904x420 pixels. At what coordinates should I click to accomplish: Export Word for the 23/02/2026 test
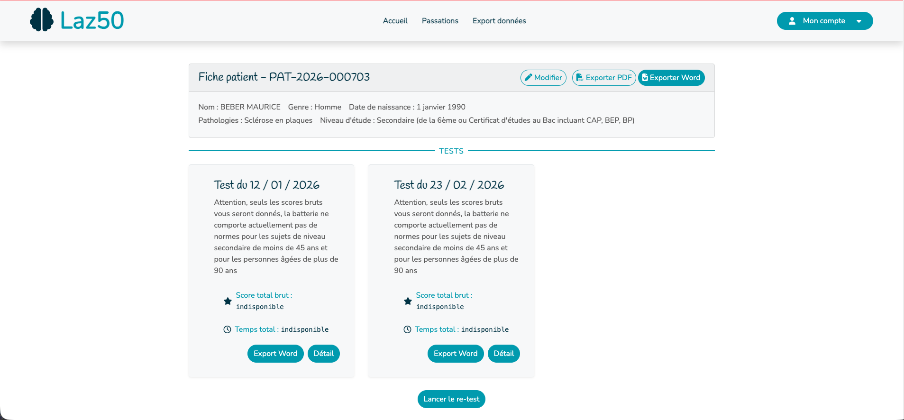coord(456,354)
